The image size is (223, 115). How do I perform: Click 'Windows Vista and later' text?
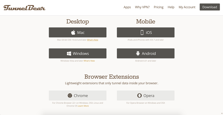pos(72,61)
